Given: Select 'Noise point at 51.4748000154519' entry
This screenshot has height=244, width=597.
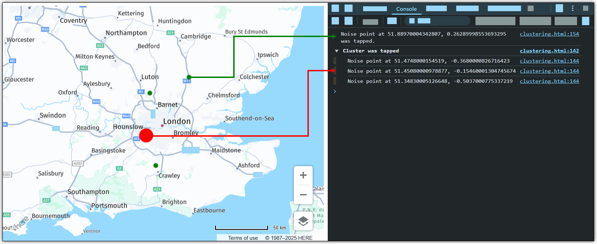Looking at the screenshot, I should [429, 61].
